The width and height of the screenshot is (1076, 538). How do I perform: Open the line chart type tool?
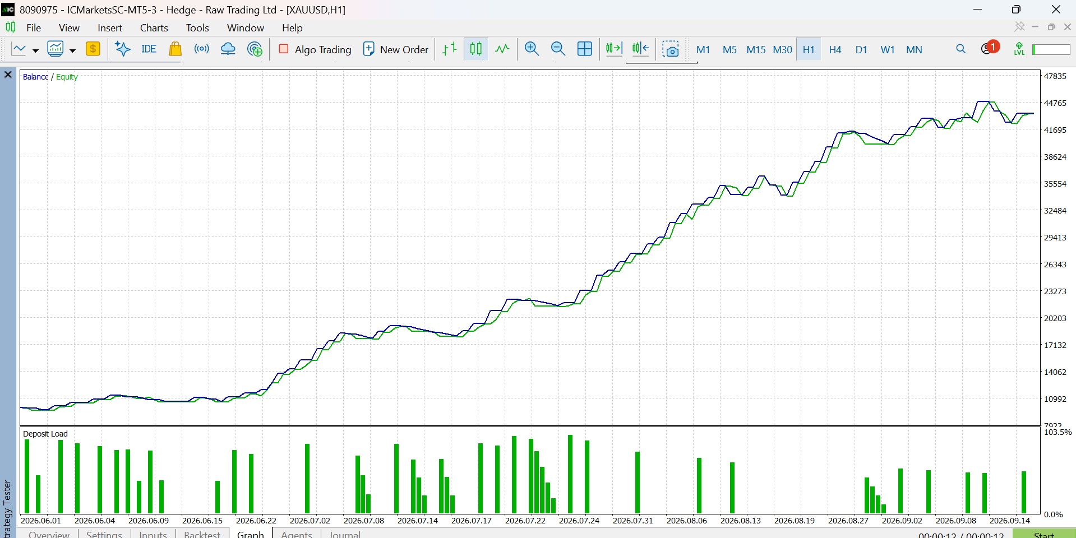(19, 49)
